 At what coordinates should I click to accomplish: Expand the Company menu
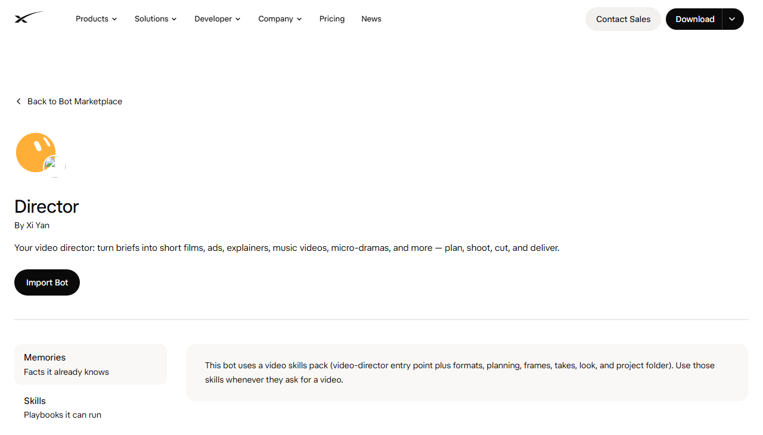(280, 19)
